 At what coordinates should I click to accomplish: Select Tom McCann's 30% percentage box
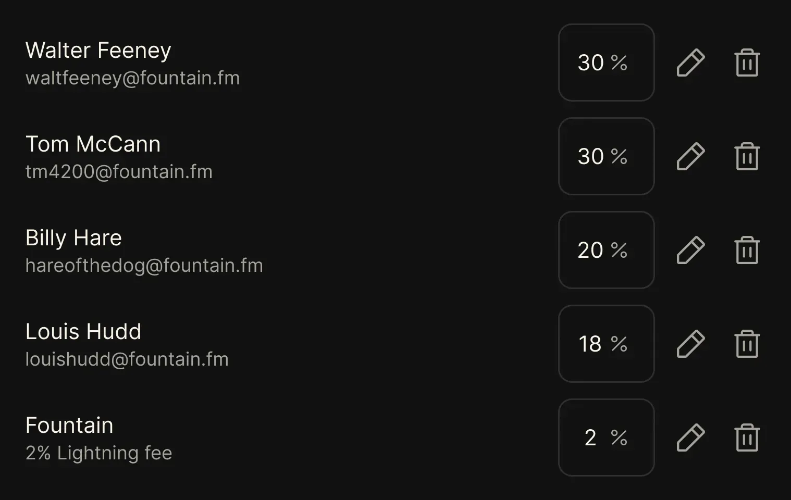pyautogui.click(x=606, y=156)
